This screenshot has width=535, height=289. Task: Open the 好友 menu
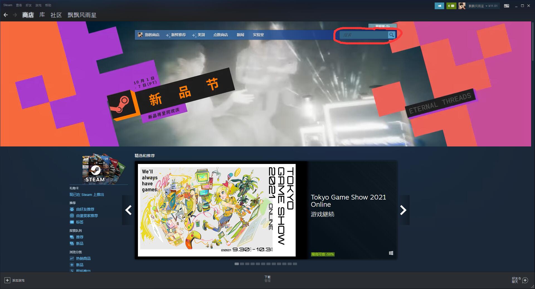(29, 5)
